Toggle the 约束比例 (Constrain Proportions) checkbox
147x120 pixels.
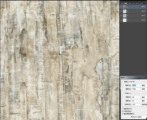pos(123,111)
